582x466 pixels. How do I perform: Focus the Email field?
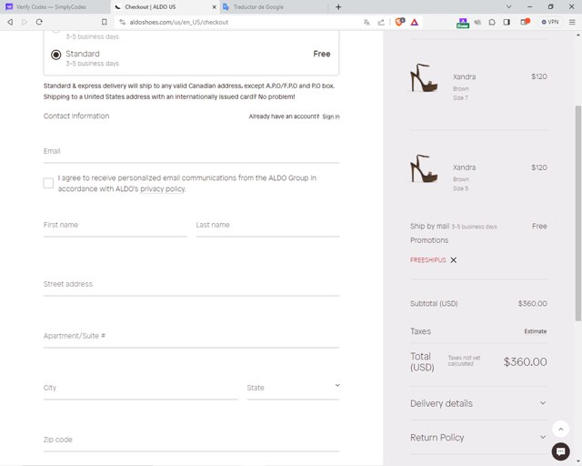coord(191,152)
